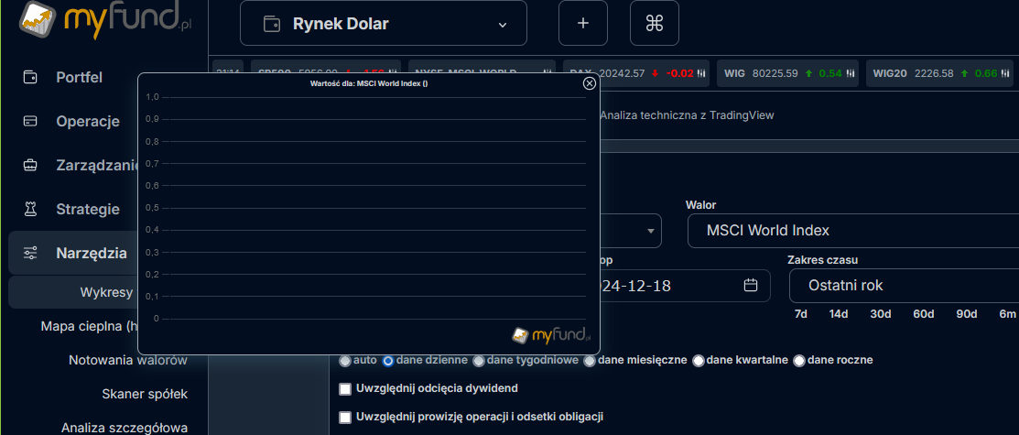Click the Portfel wallet icon
Image resolution: width=1019 pixels, height=435 pixels.
tap(31, 77)
